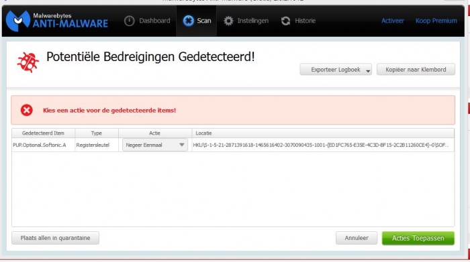Sort by Gedetecteerd Item column header
Screen dimensions: 470x262
[x=43, y=133]
